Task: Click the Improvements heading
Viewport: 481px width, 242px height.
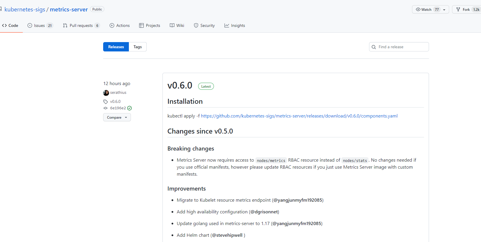Action: (x=187, y=189)
